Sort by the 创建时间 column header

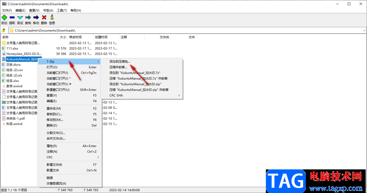[x=106, y=37]
